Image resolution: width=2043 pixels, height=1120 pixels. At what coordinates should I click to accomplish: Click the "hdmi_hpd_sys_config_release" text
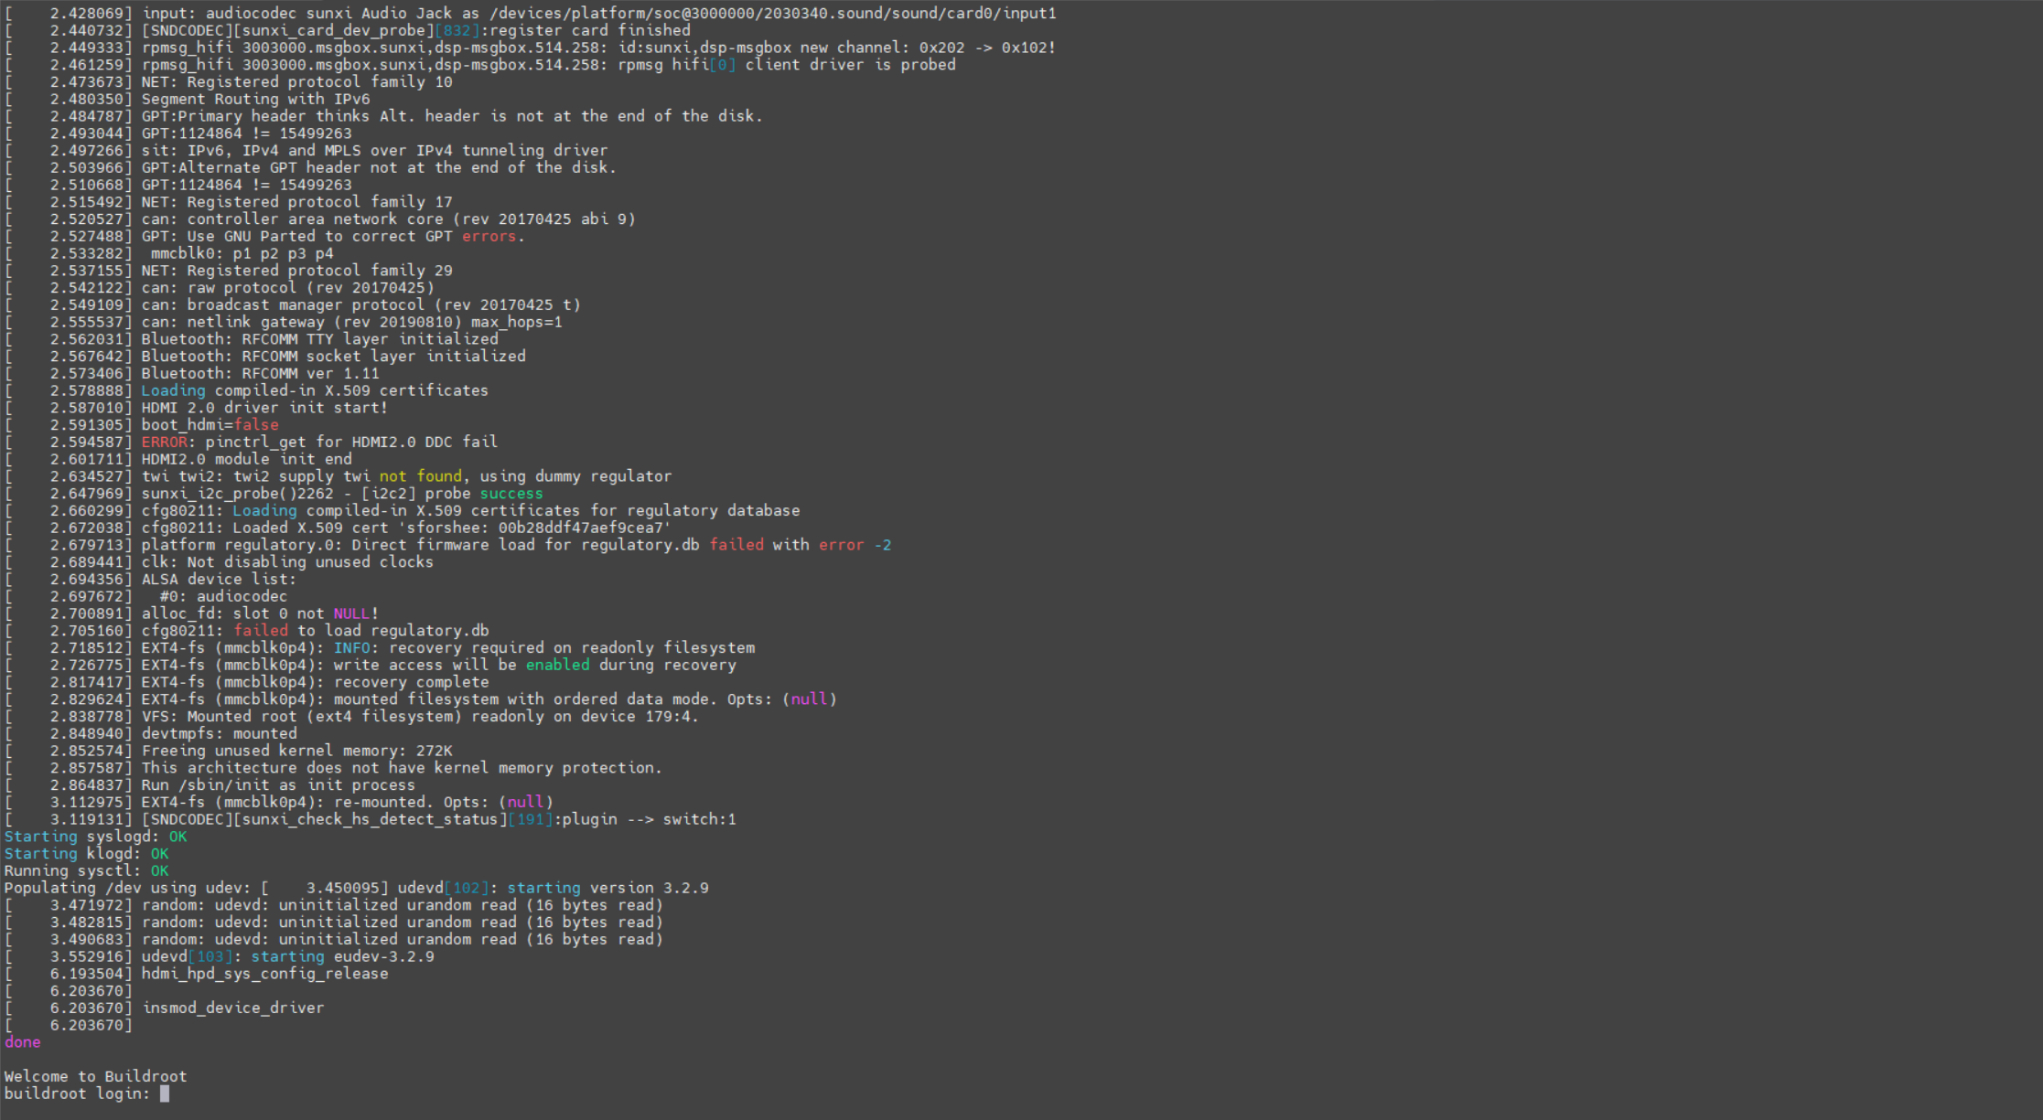pyautogui.click(x=264, y=974)
